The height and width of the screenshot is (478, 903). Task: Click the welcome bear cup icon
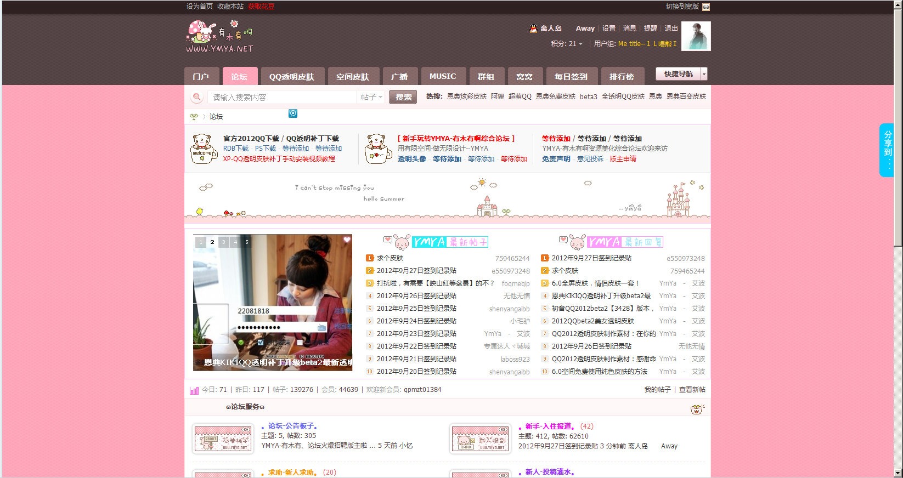pyautogui.click(x=204, y=149)
